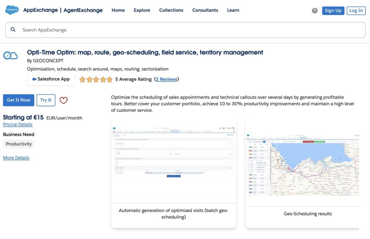
Task: Click the search magnifier icon
Action: (x=13, y=30)
